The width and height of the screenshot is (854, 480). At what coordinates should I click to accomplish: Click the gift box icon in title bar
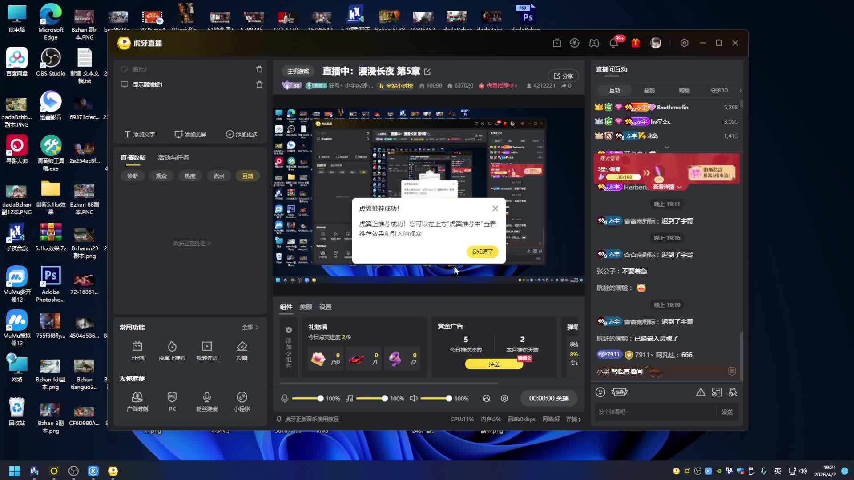coord(635,43)
